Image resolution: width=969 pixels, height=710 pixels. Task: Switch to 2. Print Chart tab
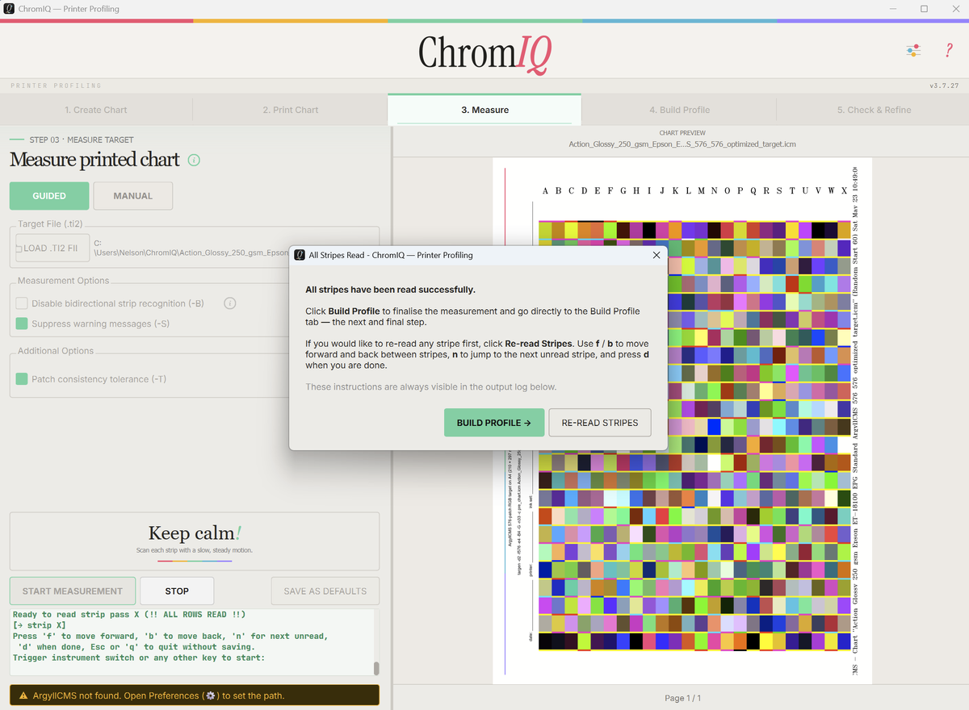[291, 110]
